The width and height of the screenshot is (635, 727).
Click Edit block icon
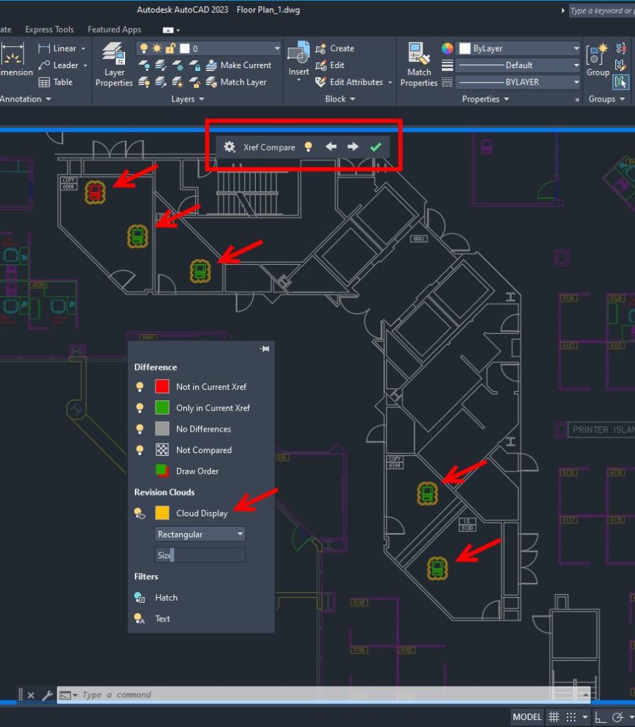tap(320, 65)
